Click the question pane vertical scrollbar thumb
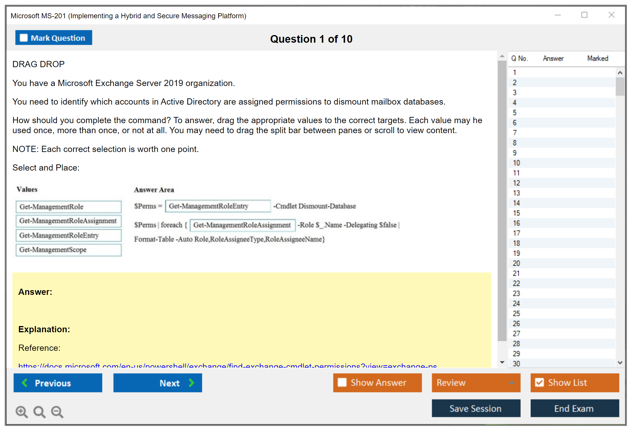This screenshot has height=433, width=634. tap(502, 200)
